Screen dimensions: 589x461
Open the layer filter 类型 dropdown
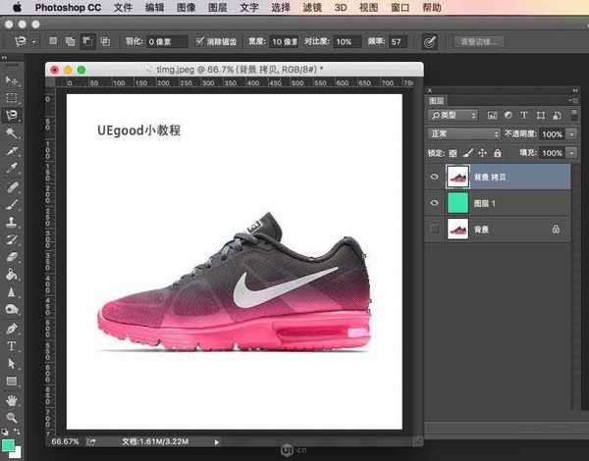[455, 115]
